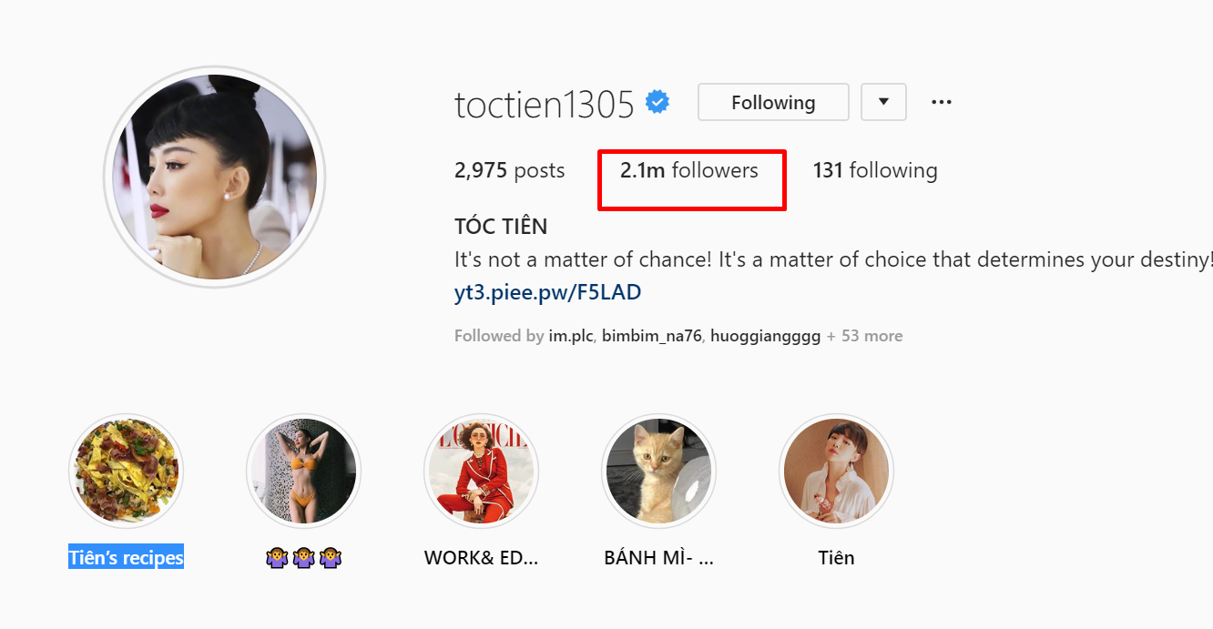Select the 2,975 posts count

[509, 170]
